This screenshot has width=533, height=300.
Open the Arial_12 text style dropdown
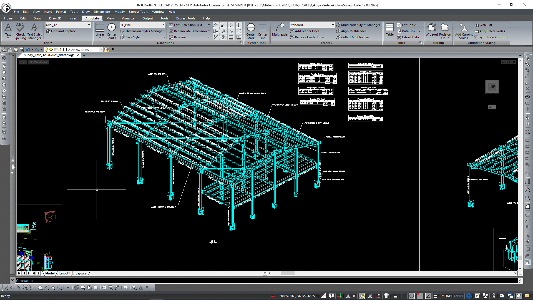[89, 25]
